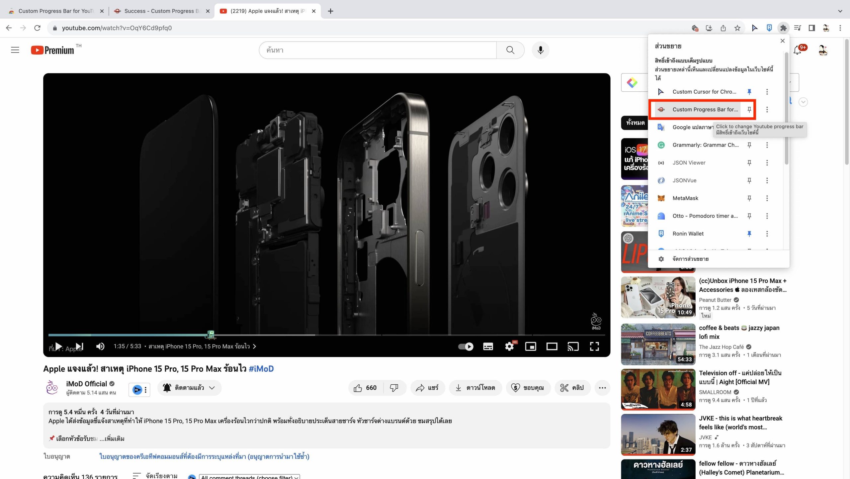Turn on subtitles in video player
Viewport: 850px width, 479px height.
(x=488, y=346)
